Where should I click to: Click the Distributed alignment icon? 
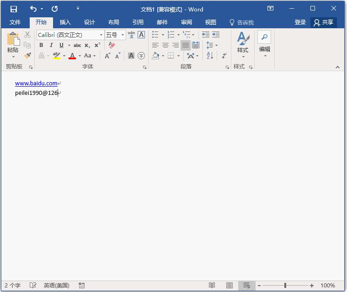coord(196,45)
